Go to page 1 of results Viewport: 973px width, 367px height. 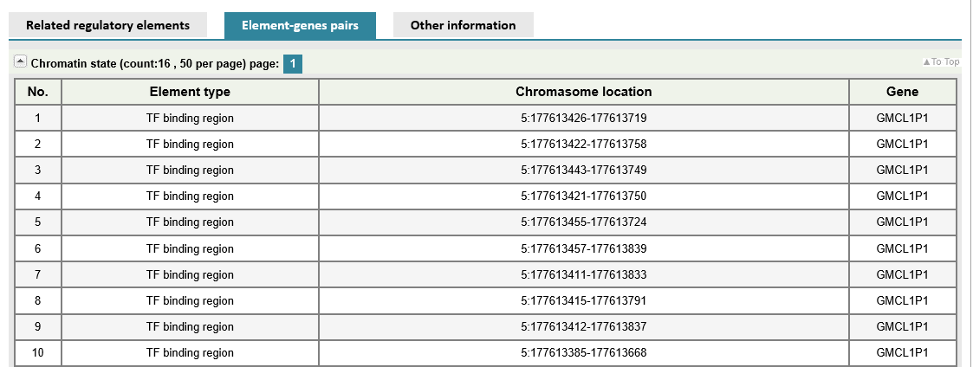tap(293, 64)
